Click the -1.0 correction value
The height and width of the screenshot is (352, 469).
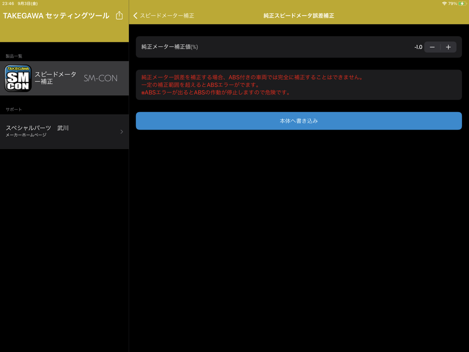click(418, 47)
